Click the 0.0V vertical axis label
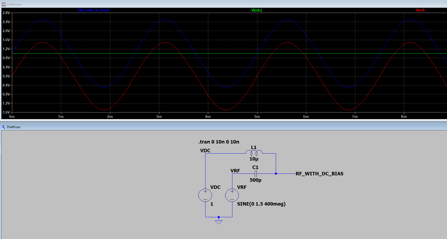 pyautogui.click(x=6, y=76)
